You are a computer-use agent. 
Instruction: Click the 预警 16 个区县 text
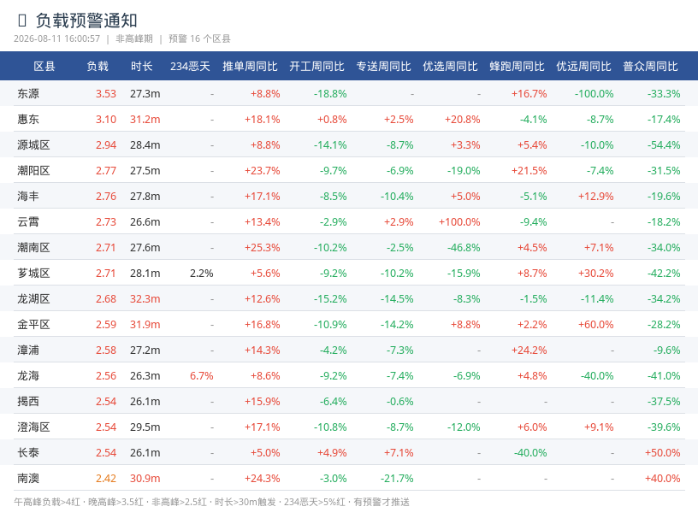click(x=199, y=38)
